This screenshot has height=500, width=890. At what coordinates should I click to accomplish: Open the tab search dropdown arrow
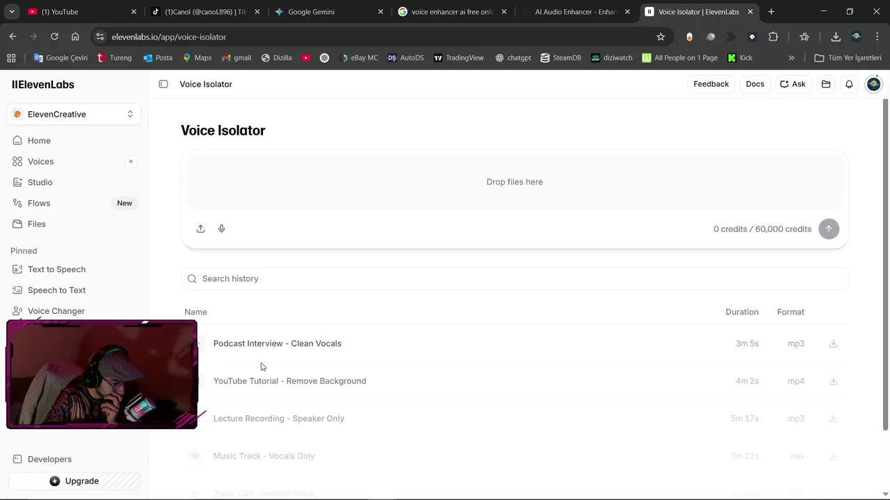(12, 12)
